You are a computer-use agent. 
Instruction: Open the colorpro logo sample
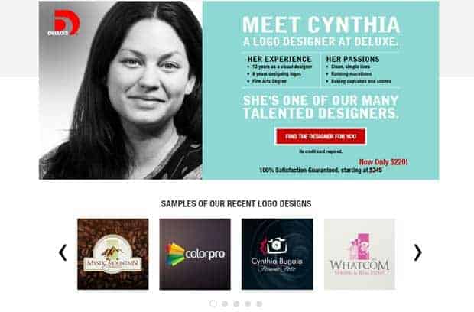(195, 254)
